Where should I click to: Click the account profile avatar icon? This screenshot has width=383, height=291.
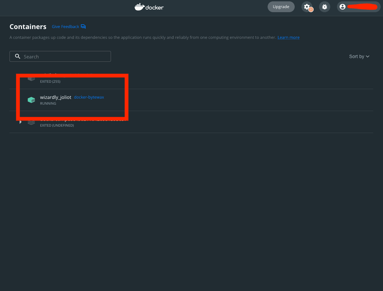(x=342, y=7)
